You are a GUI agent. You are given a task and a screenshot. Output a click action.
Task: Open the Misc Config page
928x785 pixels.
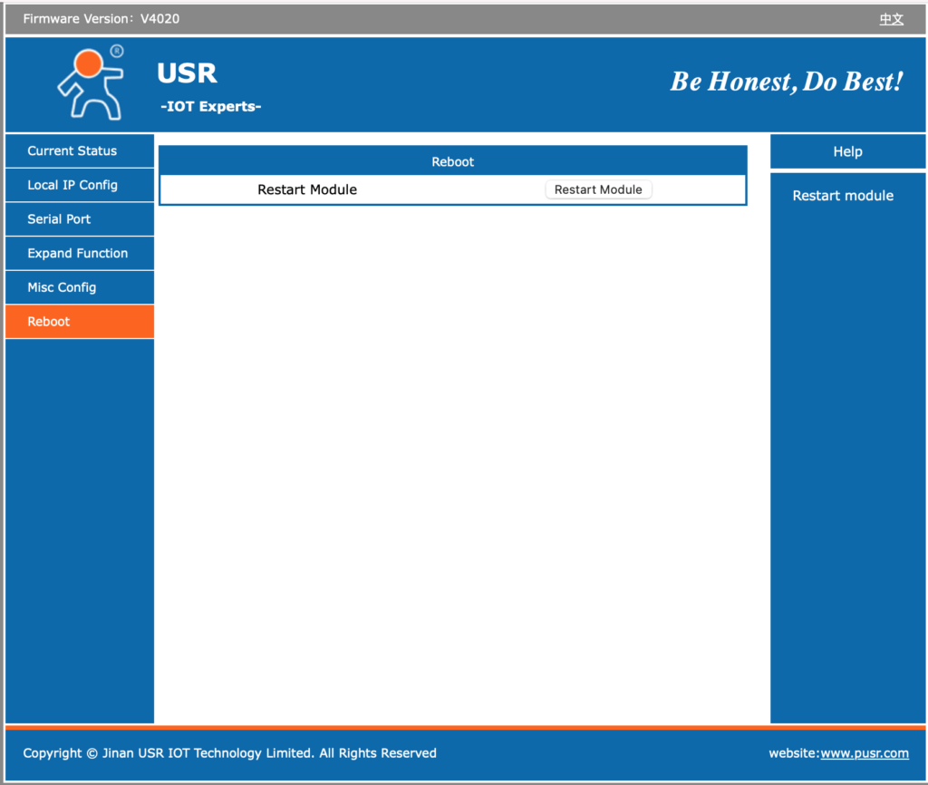(62, 287)
